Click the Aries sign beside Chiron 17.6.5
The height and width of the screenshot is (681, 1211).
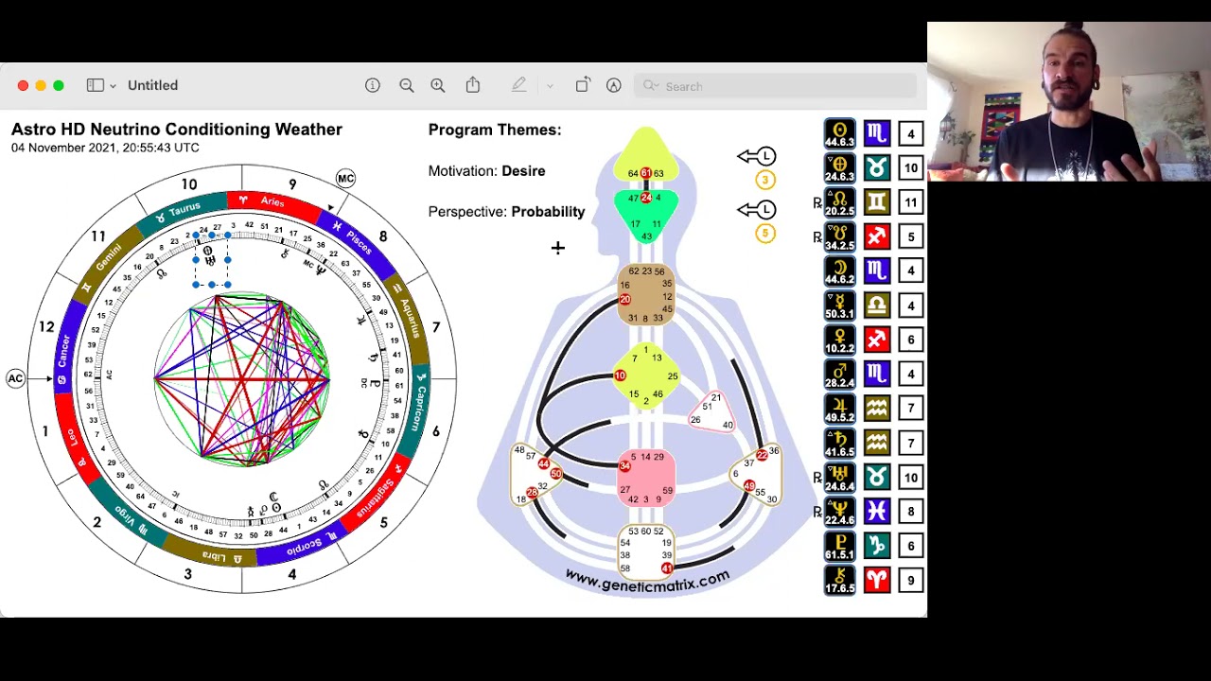pos(877,580)
